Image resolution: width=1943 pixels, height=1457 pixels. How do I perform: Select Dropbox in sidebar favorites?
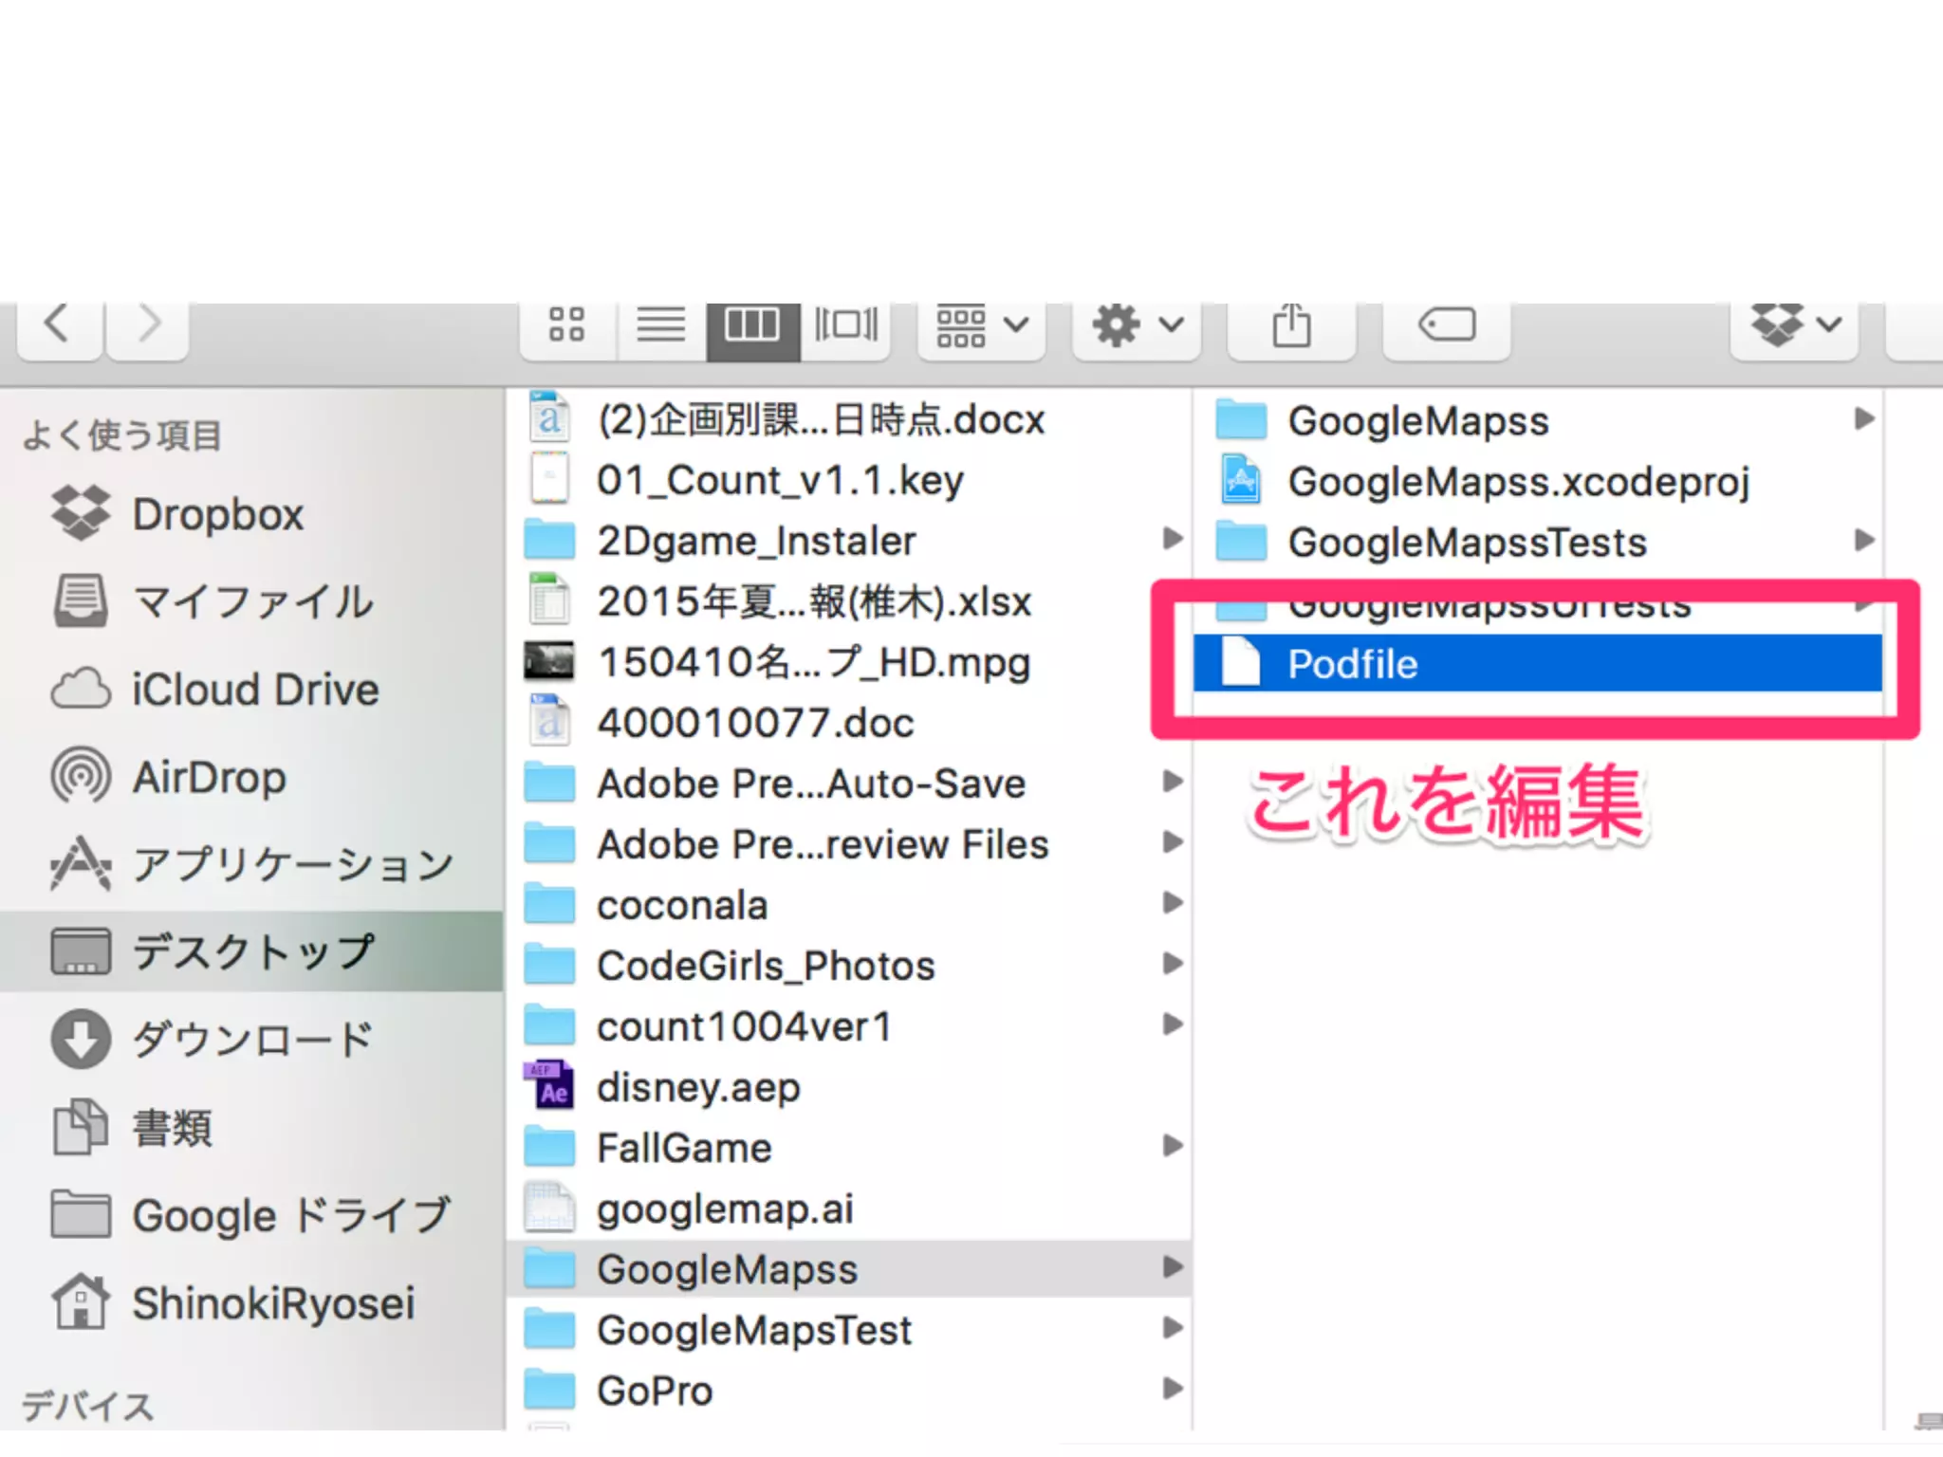coord(217,514)
